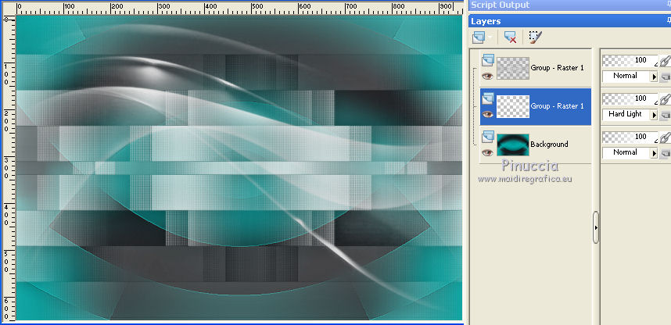Click the Layers panel title bar
Screen dimensions: 671x325
(570, 21)
